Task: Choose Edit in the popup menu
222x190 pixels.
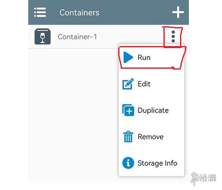Action: pos(151,84)
